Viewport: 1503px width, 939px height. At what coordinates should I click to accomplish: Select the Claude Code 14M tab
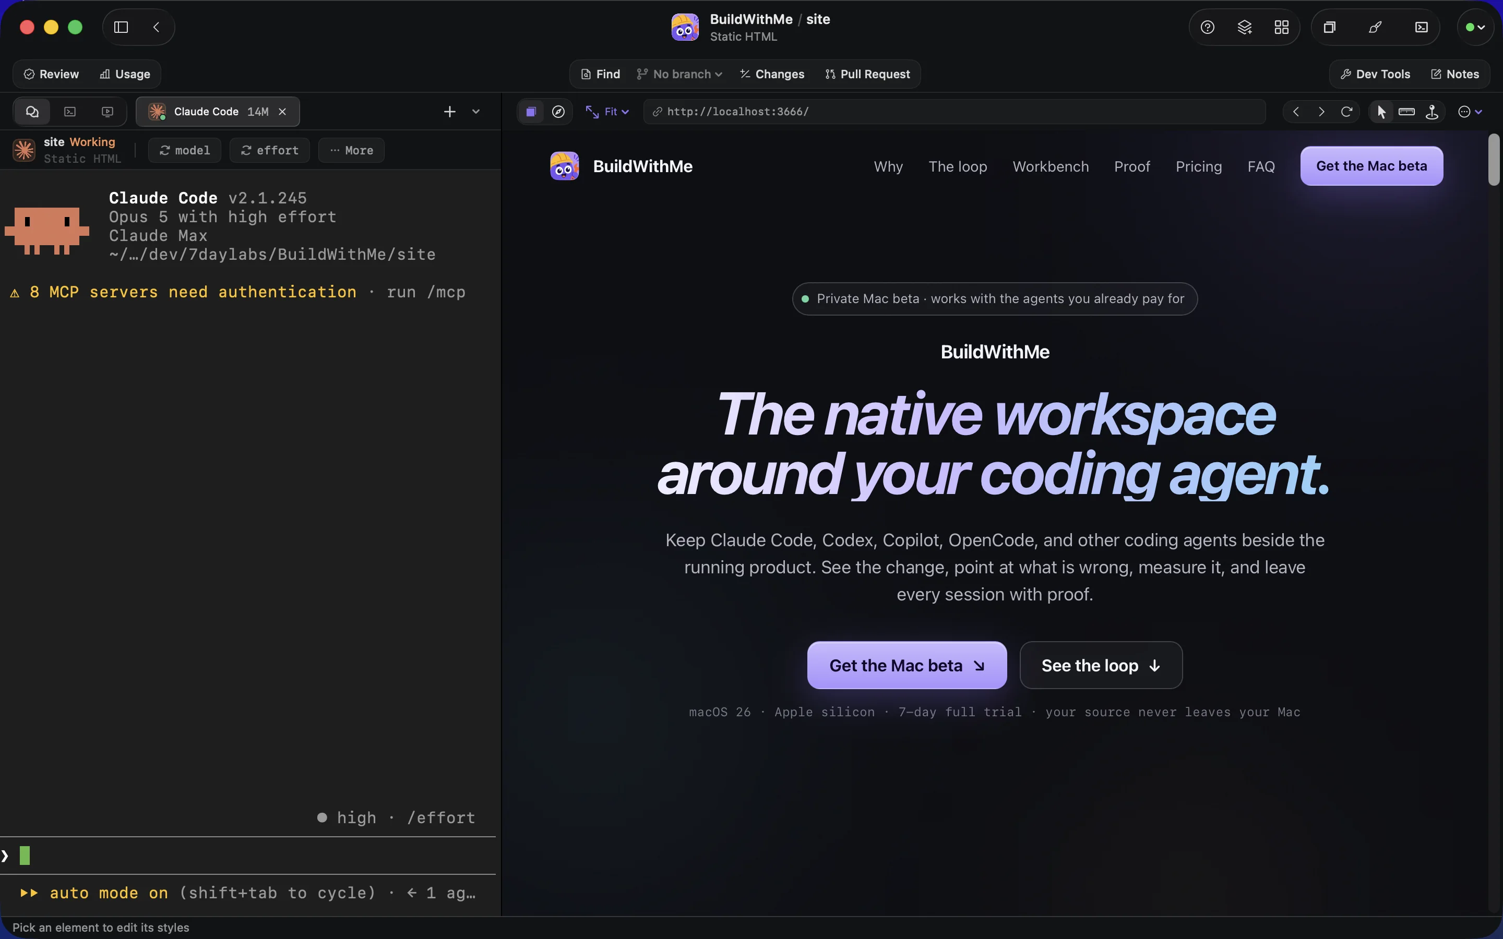pyautogui.click(x=218, y=112)
